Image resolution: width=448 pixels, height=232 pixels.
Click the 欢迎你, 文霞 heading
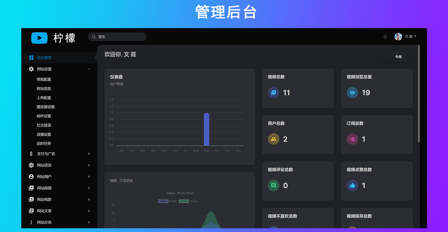[120, 54]
